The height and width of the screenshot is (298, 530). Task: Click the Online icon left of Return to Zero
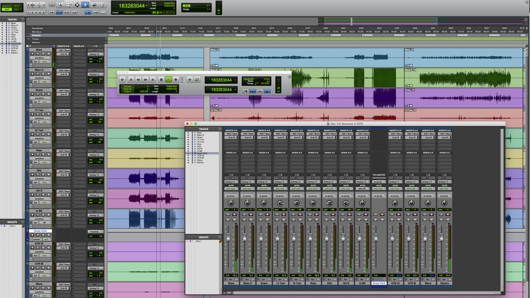click(x=122, y=80)
